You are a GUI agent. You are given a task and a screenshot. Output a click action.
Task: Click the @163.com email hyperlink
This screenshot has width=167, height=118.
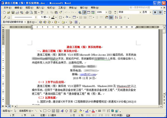88,74
